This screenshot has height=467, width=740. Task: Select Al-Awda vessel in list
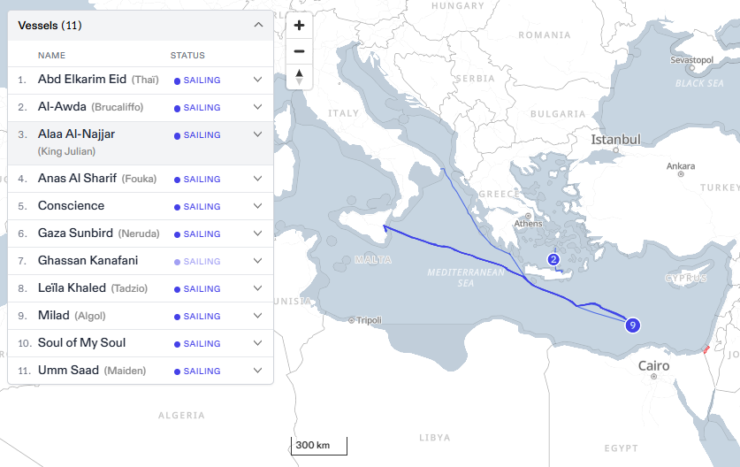62,107
